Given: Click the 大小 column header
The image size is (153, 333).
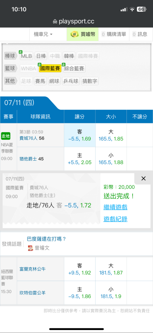Looking at the screenshot, I should click(111, 116).
